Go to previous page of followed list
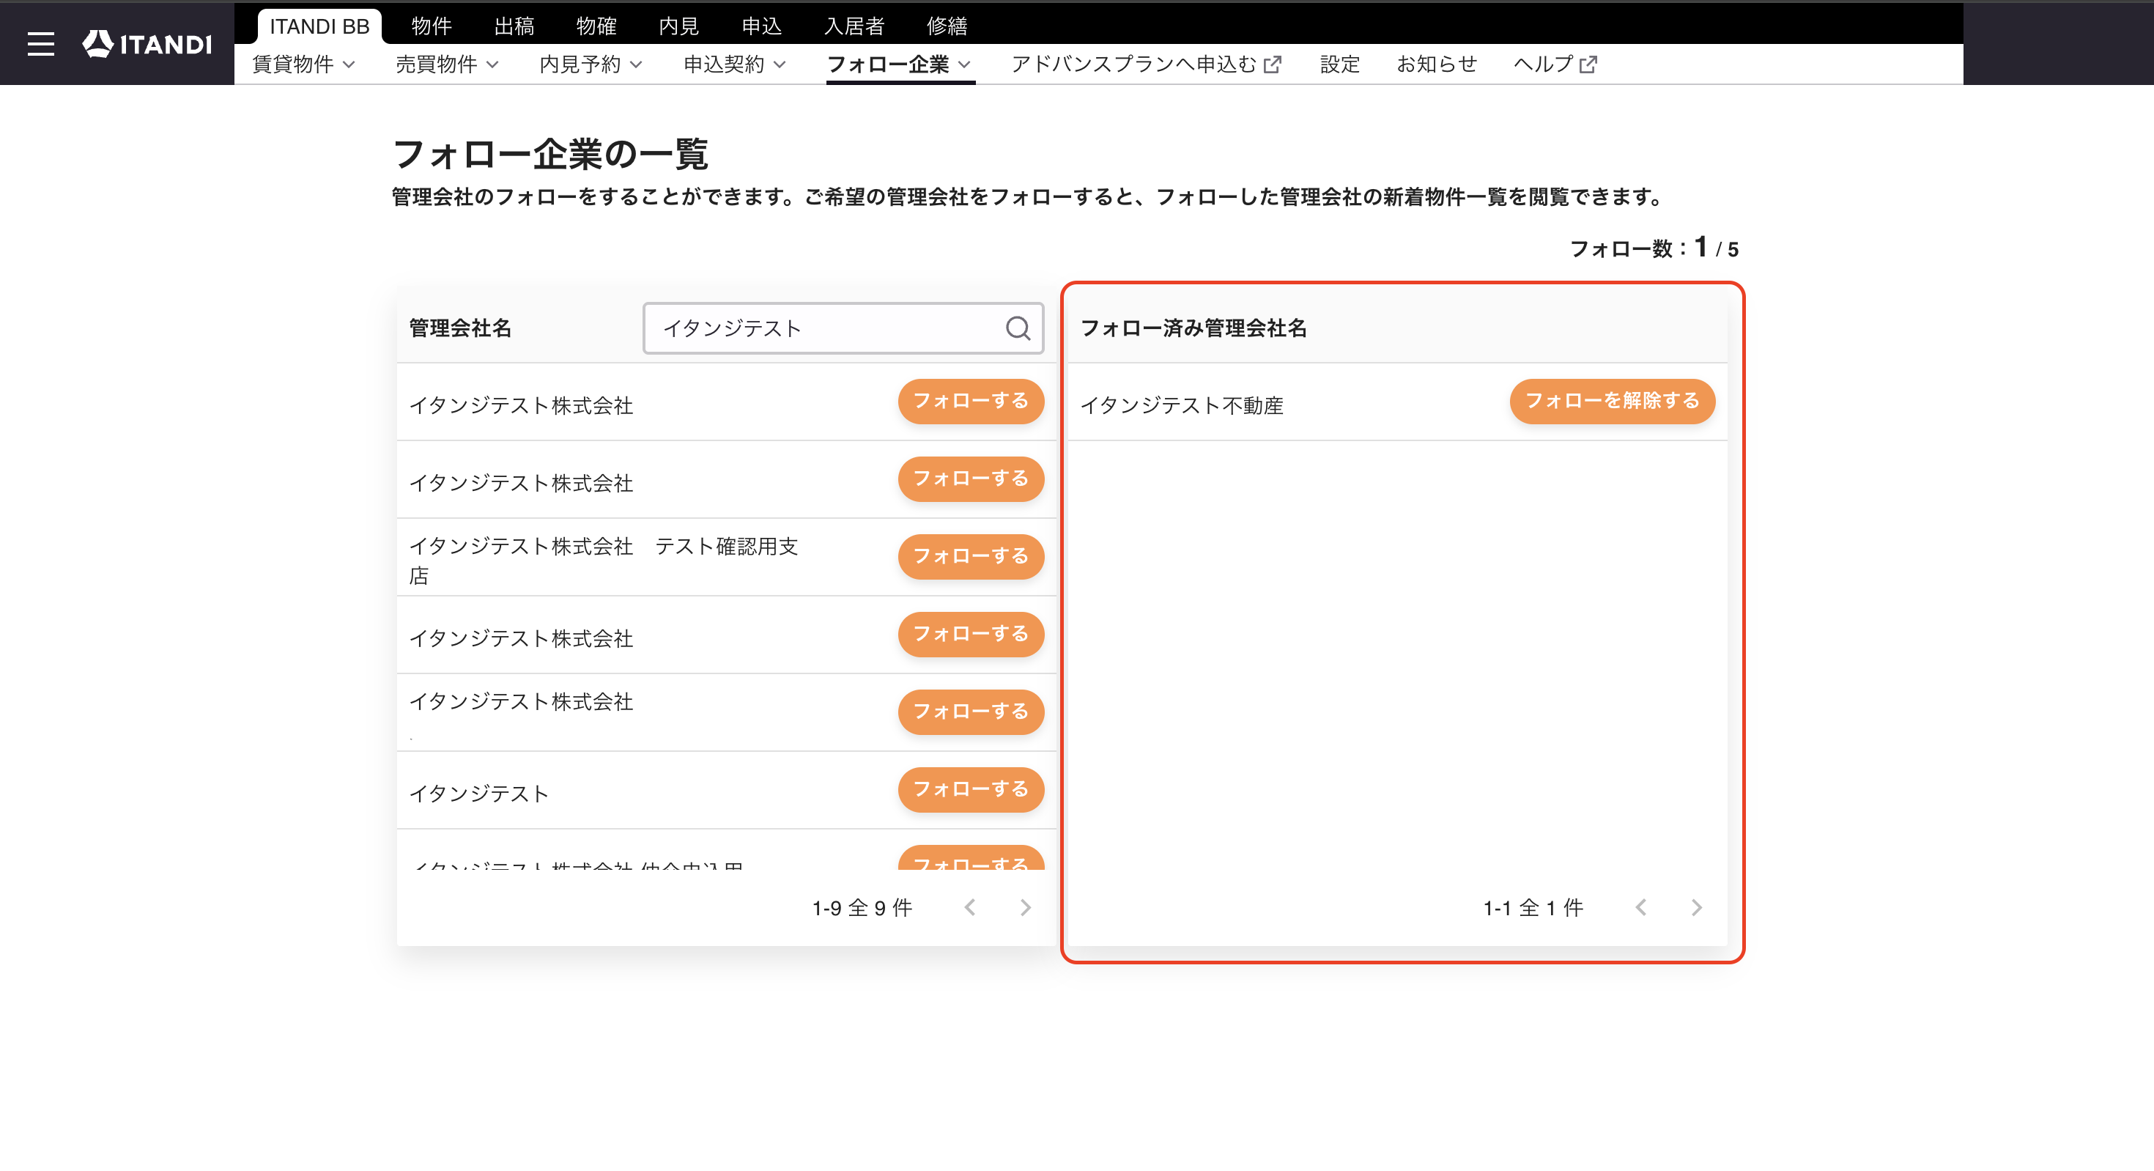The image size is (2154, 1171). (x=1640, y=907)
